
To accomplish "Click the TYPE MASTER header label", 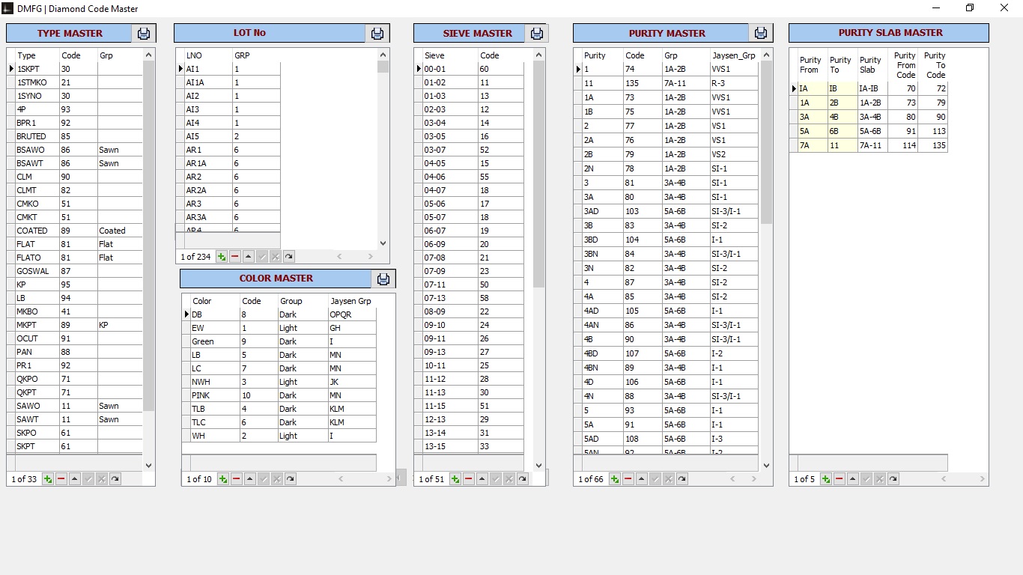I will click(70, 34).
